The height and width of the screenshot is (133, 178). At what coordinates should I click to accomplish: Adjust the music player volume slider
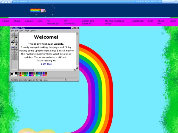[168, 2]
